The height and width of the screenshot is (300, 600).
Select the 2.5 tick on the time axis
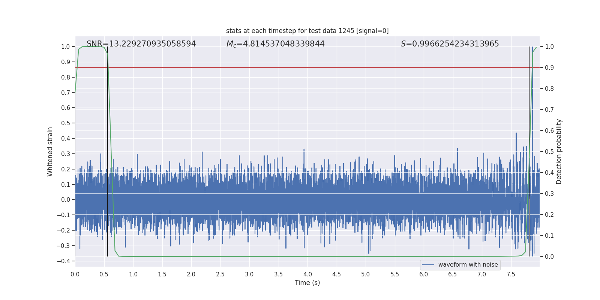[x=220, y=274]
